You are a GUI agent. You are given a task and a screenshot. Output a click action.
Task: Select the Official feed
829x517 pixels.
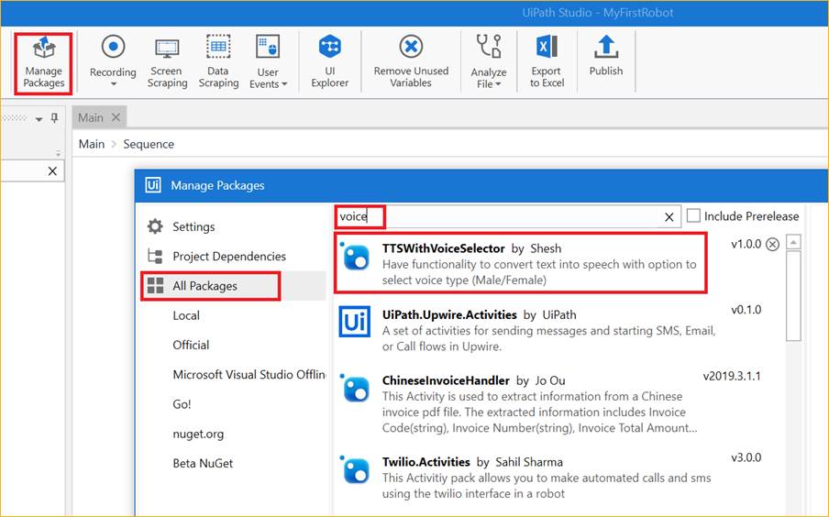[191, 346]
